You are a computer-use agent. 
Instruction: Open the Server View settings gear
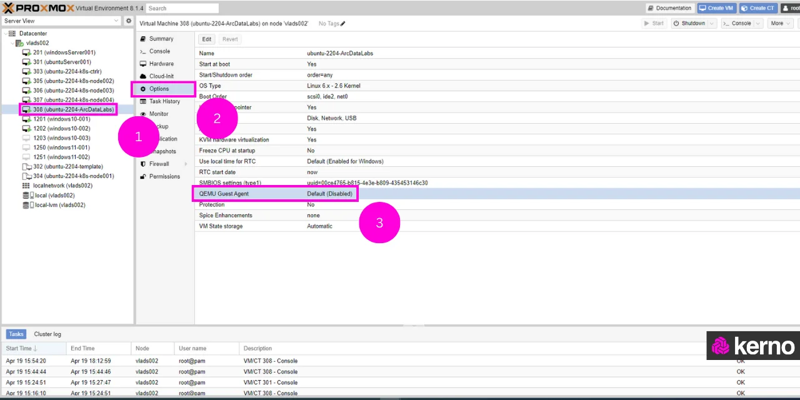tap(129, 21)
